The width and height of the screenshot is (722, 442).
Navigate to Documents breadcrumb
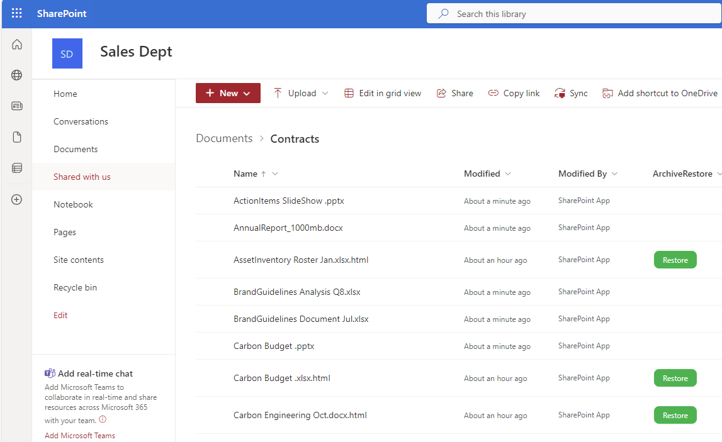224,138
